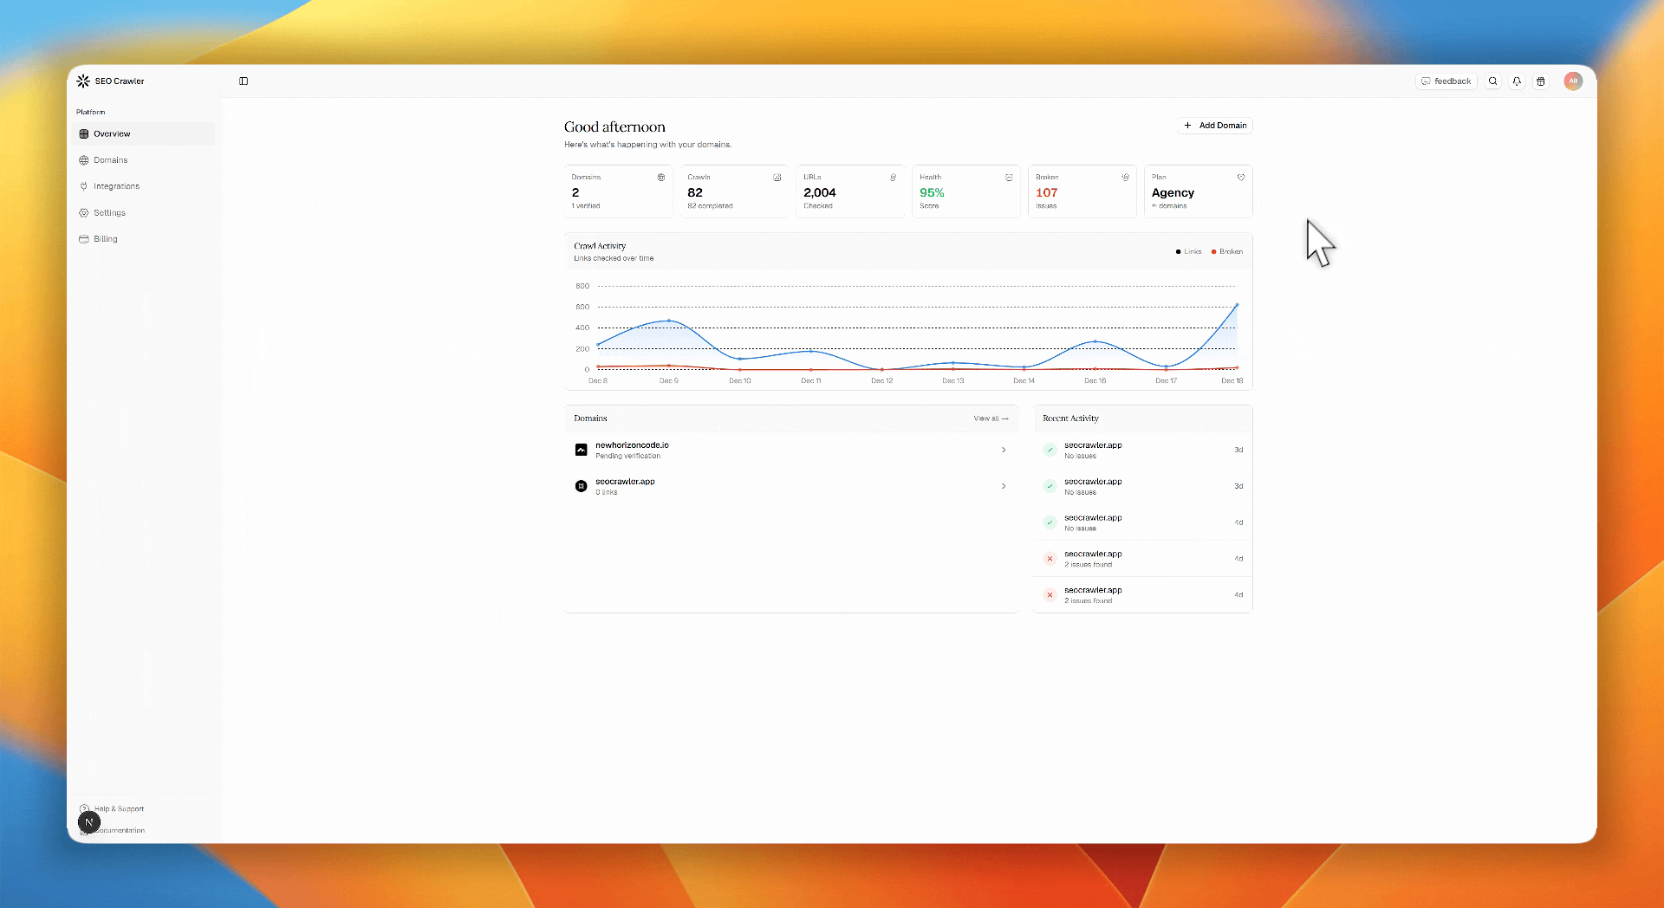Screen dimensions: 1664x908
Task: Click the feedback button
Action: [x=1446, y=81]
